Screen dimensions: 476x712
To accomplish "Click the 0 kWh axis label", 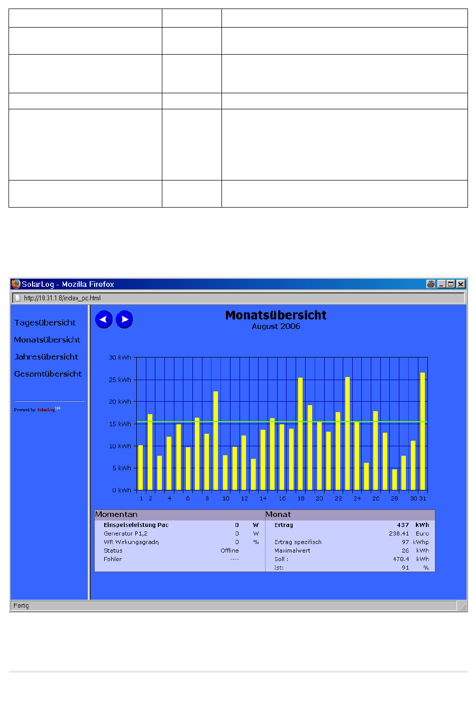I will (x=122, y=490).
